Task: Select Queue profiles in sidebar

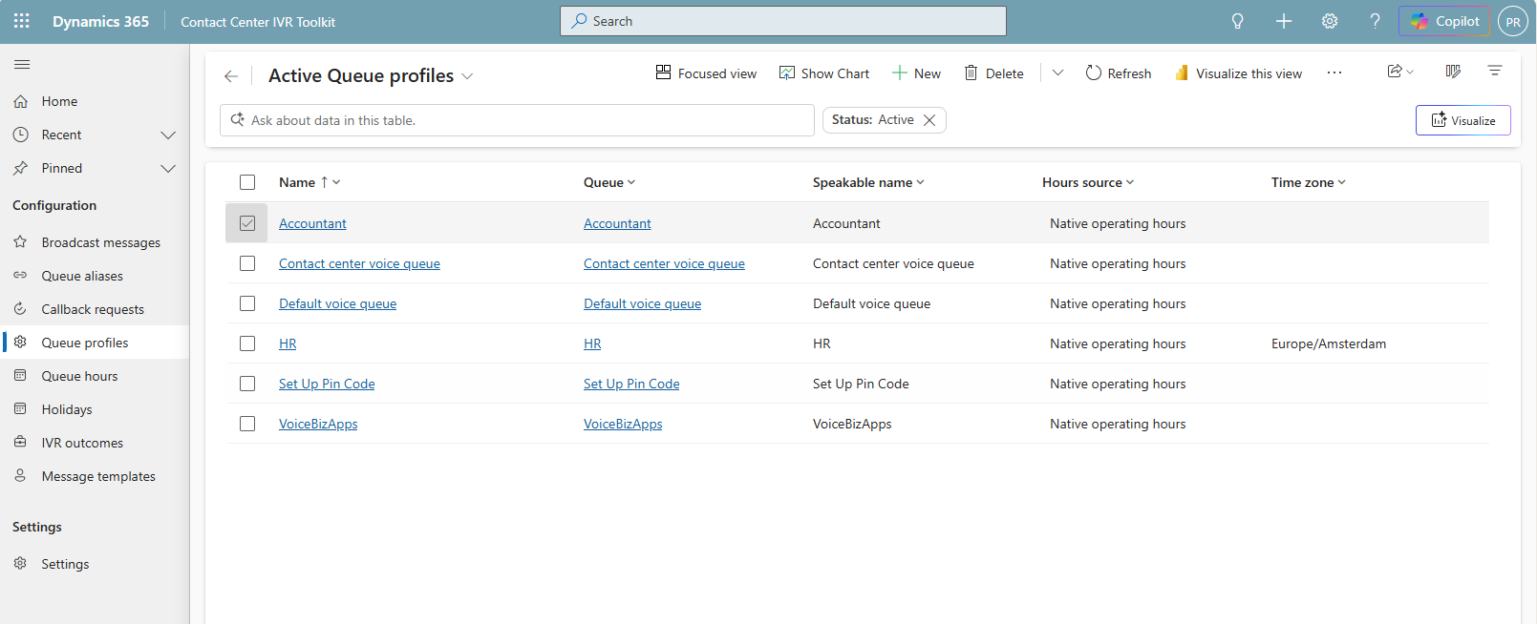Action: [x=96, y=343]
